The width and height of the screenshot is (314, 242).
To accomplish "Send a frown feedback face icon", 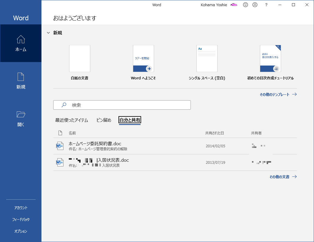I will click(255, 5).
